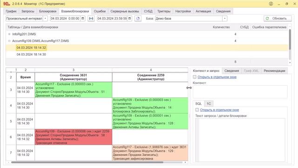The image size is (298, 168).
Task: Click the clock icon next to the end date
Action: click(x=138, y=19)
